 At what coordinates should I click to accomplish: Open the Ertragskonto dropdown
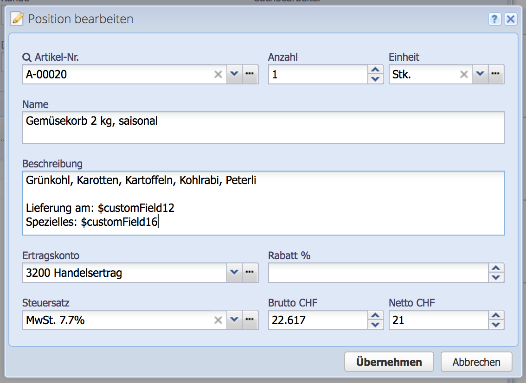[234, 273]
